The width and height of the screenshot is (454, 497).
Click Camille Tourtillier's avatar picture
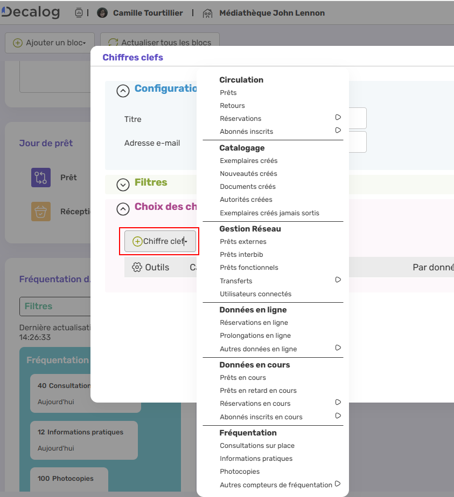[102, 13]
